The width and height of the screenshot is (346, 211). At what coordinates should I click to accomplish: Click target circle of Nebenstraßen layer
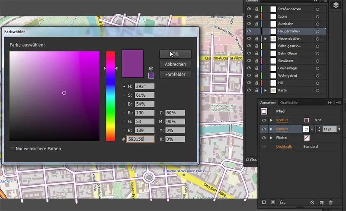317,39
